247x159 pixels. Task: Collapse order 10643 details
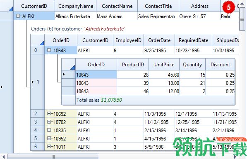pos(49,50)
